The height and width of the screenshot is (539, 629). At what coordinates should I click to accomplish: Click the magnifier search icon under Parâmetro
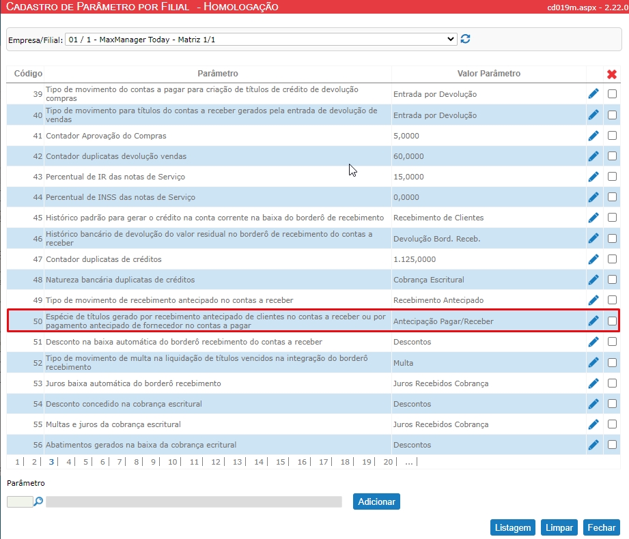38,501
